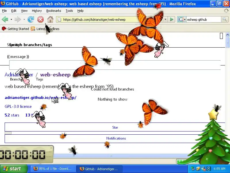Switch to the 95% of 1 file Downloads taskbar button
Viewport: 230px width, 173px height.
tap(53, 169)
